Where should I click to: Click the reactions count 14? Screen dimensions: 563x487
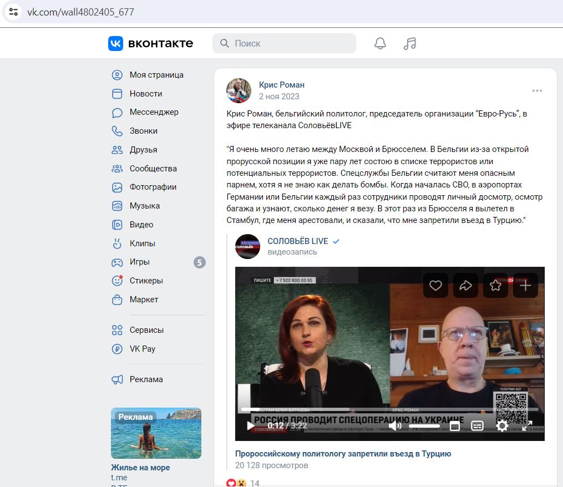[x=255, y=484]
